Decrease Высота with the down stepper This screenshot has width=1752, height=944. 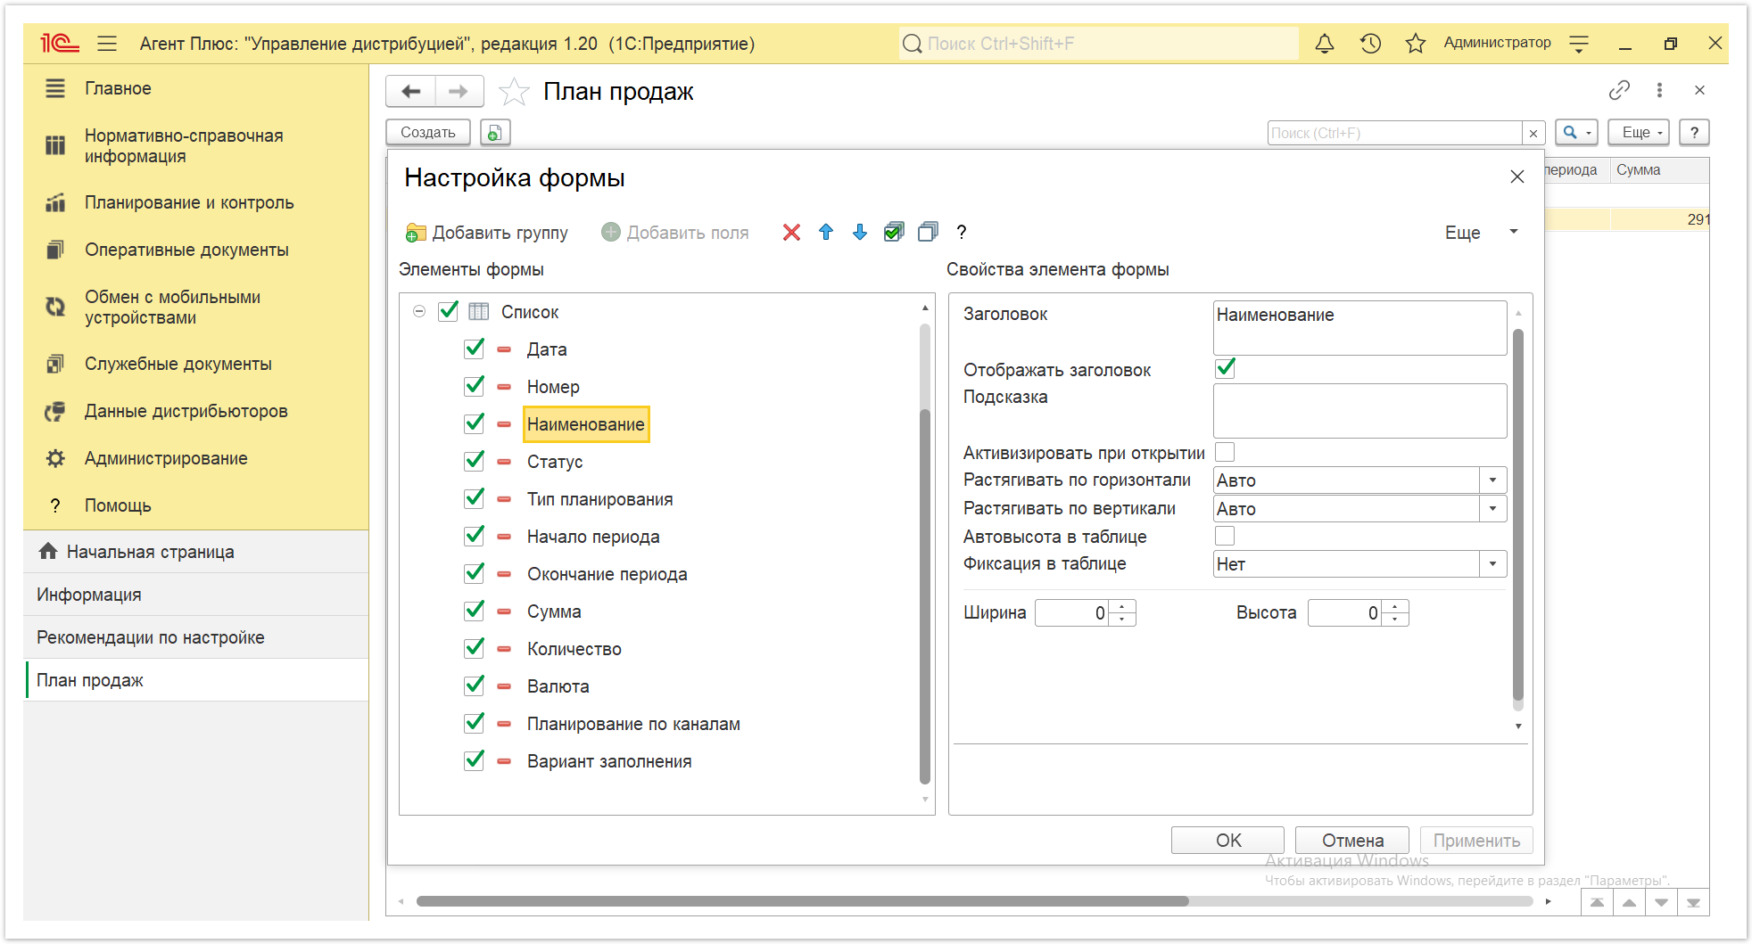(1395, 619)
